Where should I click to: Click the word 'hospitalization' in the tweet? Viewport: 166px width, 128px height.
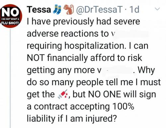point(95,46)
